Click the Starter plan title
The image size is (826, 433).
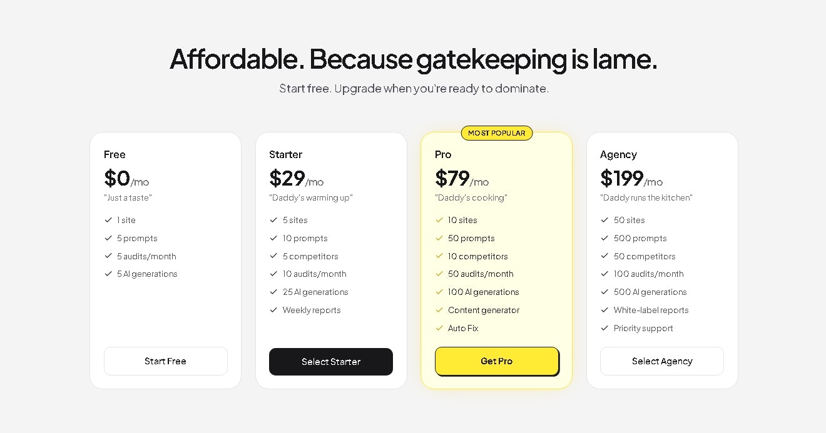(285, 154)
